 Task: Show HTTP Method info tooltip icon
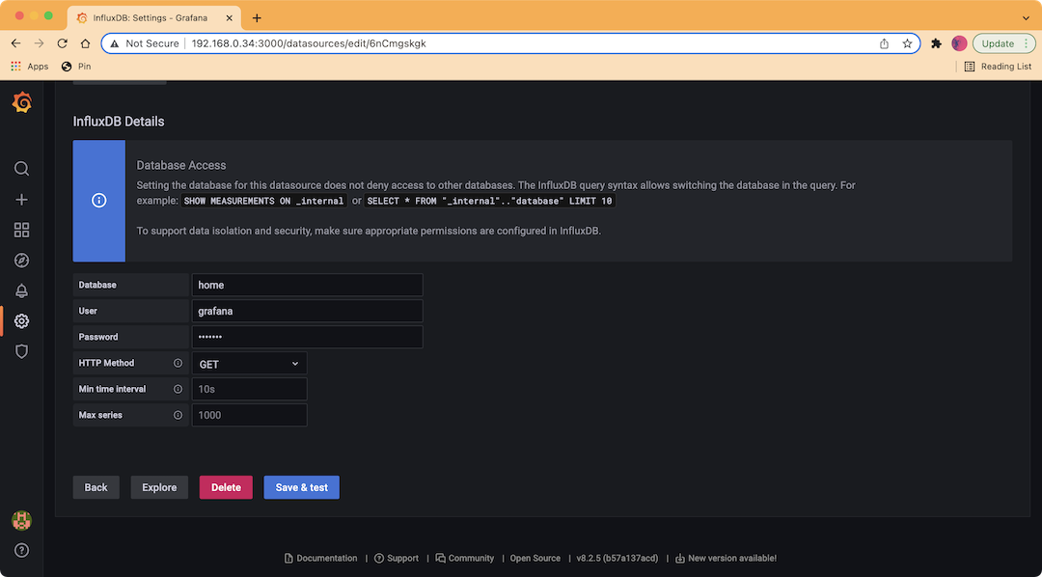pos(178,363)
